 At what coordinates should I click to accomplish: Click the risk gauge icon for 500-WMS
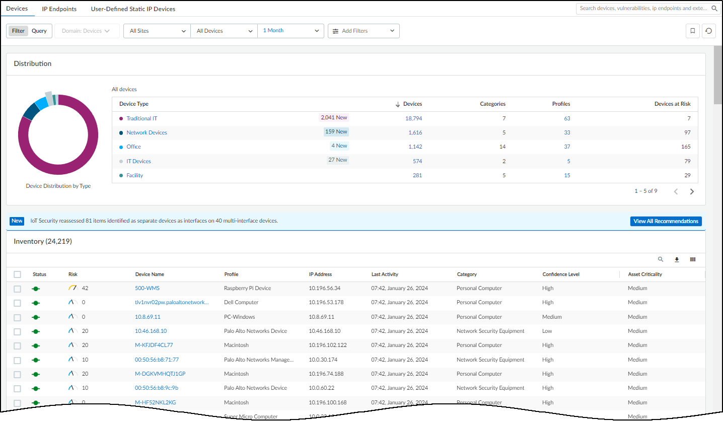[73, 288]
